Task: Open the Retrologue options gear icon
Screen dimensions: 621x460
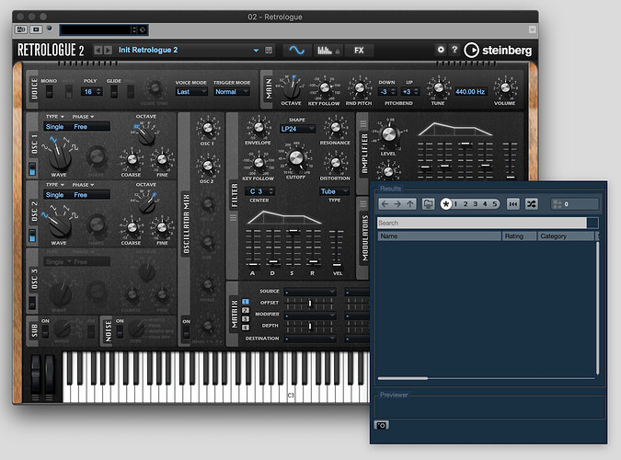Action: [x=441, y=50]
